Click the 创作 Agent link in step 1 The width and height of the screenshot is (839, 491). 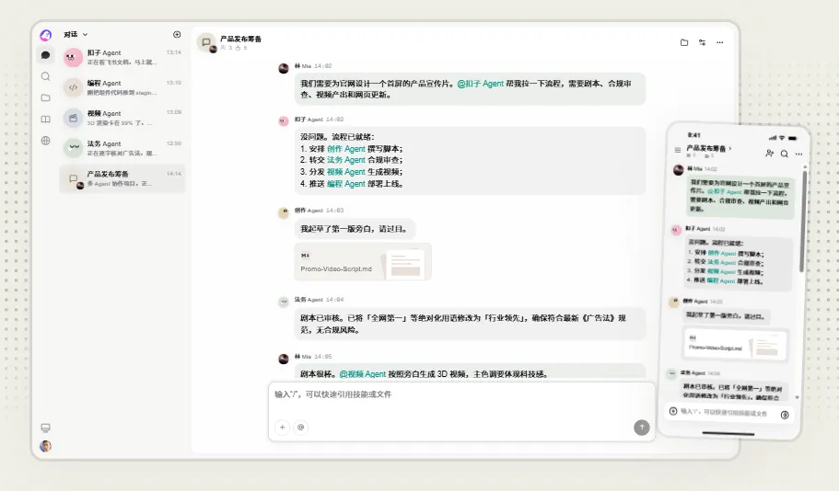click(x=345, y=149)
